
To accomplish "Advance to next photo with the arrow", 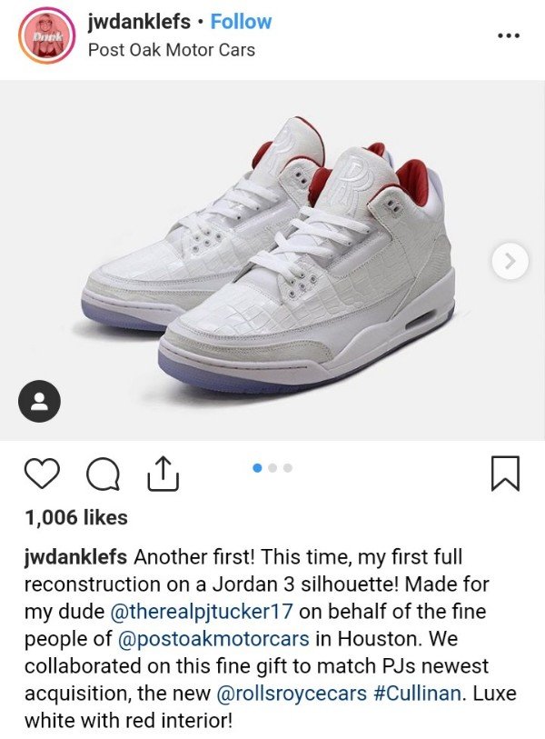I will (x=510, y=261).
